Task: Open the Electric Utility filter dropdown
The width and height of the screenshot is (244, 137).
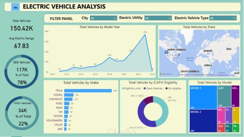Action: tap(158, 18)
